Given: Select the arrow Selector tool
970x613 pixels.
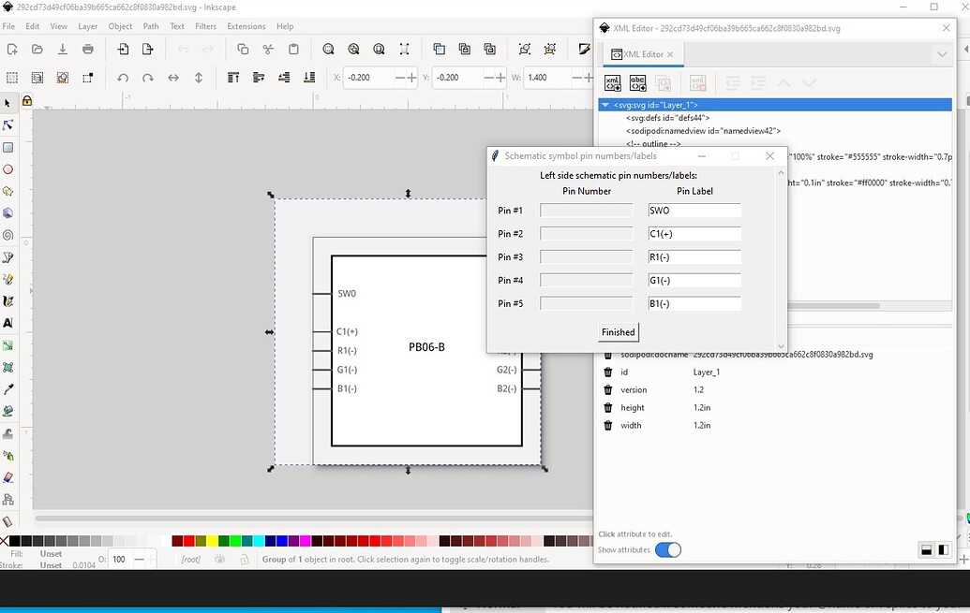Looking at the screenshot, I should (7, 103).
